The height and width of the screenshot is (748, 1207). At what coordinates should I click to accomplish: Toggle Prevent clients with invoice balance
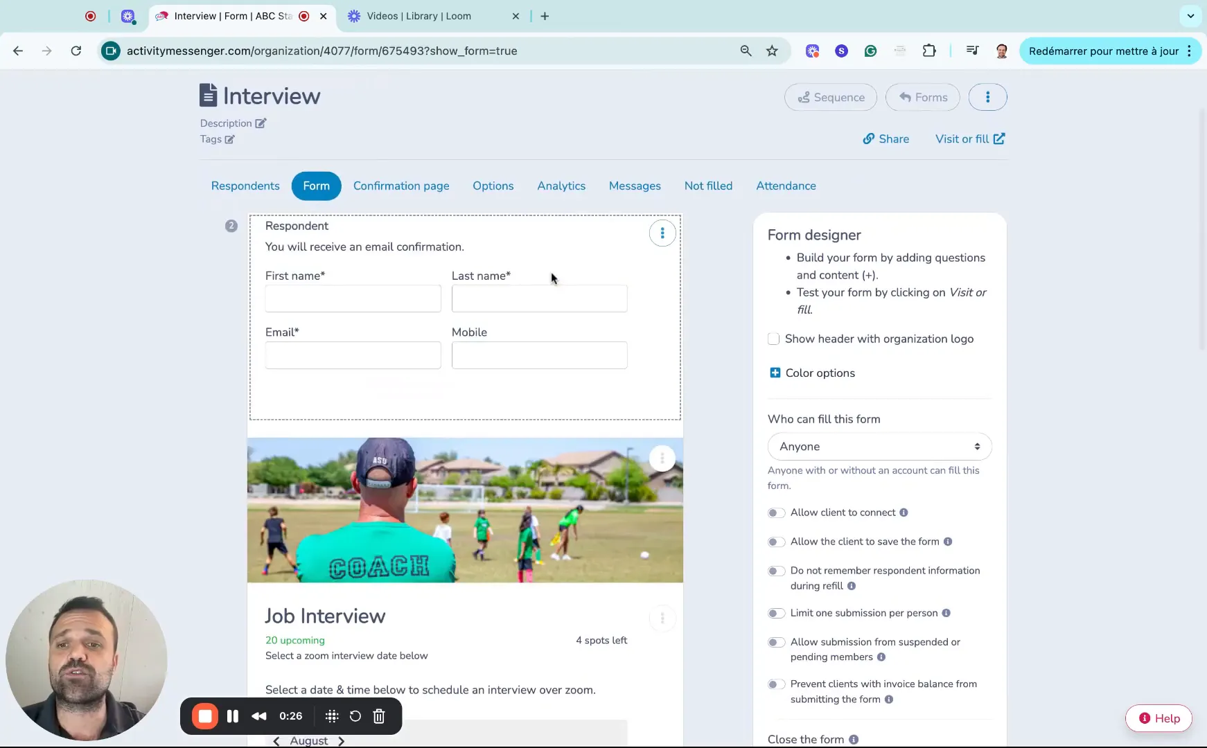[x=776, y=684]
